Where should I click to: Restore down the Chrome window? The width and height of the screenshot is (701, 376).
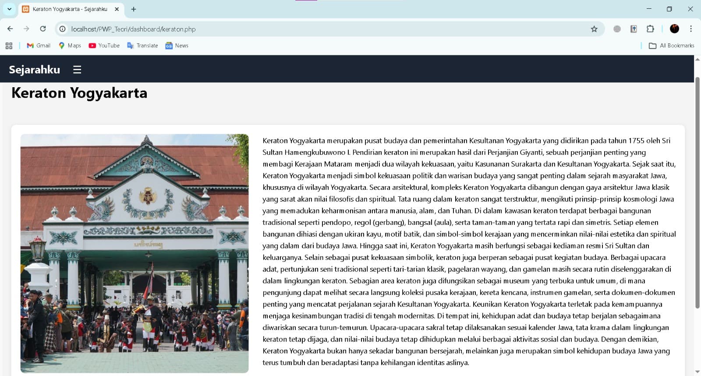(x=669, y=9)
